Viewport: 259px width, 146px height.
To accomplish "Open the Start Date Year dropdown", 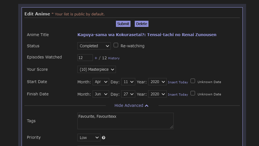I will pyautogui.click(x=157, y=82).
